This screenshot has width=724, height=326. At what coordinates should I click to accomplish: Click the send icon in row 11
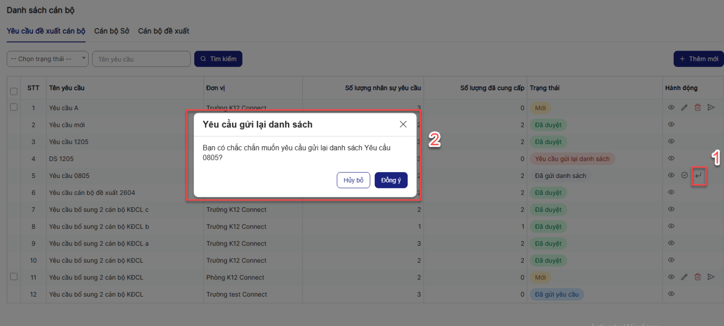711,277
